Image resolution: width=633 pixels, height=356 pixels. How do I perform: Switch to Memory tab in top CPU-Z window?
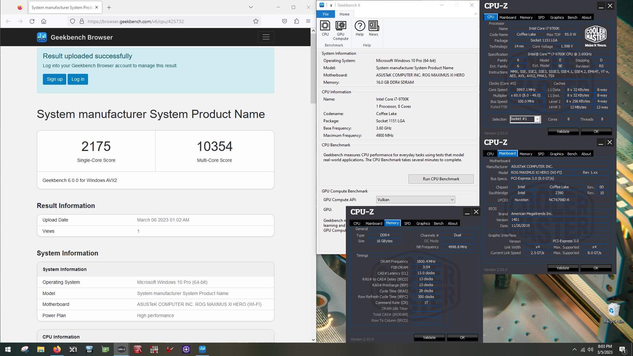[526, 17]
